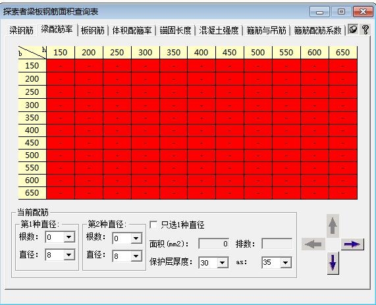This screenshot has width=376, height=305.
Task: Open the 混凝土强度 tab
Action: [219, 31]
